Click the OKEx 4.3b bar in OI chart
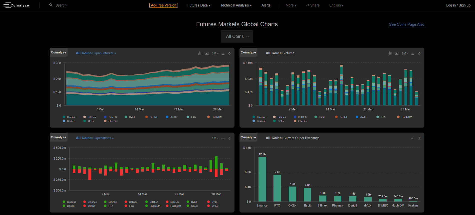This screenshot has width=475, height=215. click(x=292, y=194)
